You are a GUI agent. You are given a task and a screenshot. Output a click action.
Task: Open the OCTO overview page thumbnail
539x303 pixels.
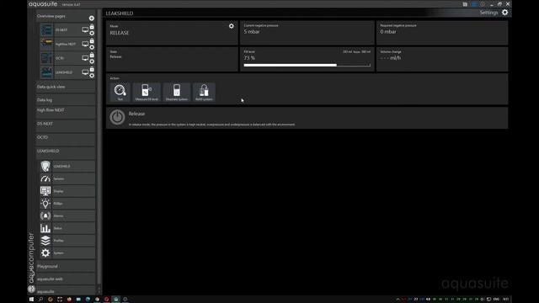click(x=46, y=58)
